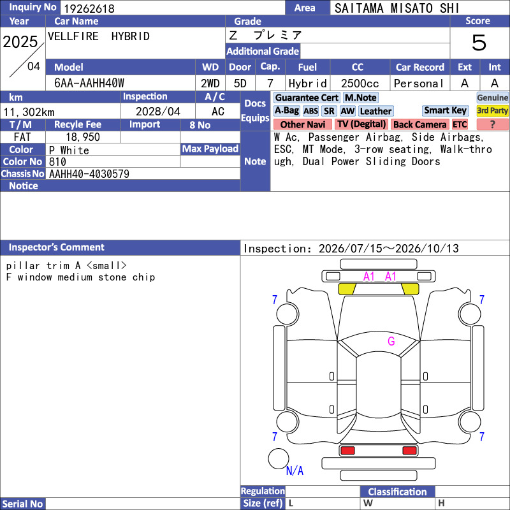Click the TV (Degital) badge
Image resolution: width=510 pixels, height=510 pixels.
[x=361, y=124]
